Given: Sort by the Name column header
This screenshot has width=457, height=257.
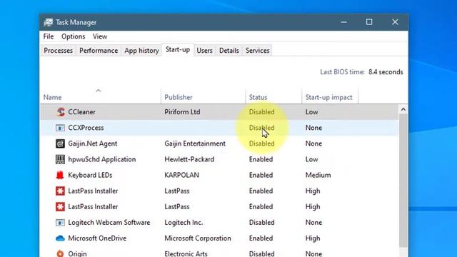Looking at the screenshot, I should pos(52,97).
